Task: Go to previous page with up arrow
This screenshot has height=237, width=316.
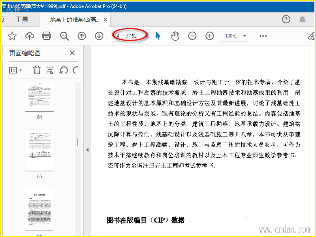Action: [82, 36]
